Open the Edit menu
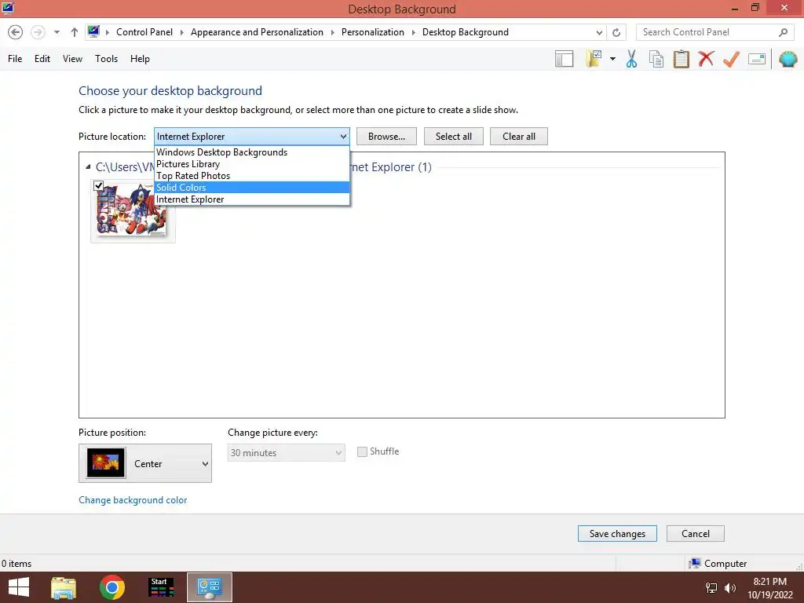Screen dimensions: 804x603 click(42, 58)
